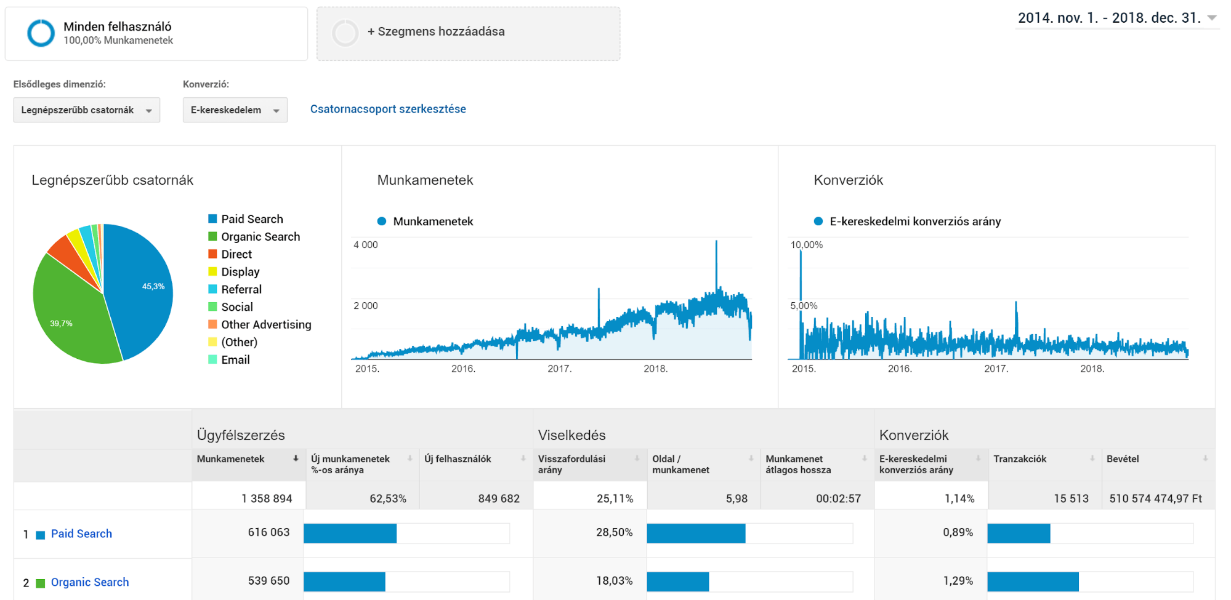Sort by Oldal / munkamenet column arrow

coord(751,458)
